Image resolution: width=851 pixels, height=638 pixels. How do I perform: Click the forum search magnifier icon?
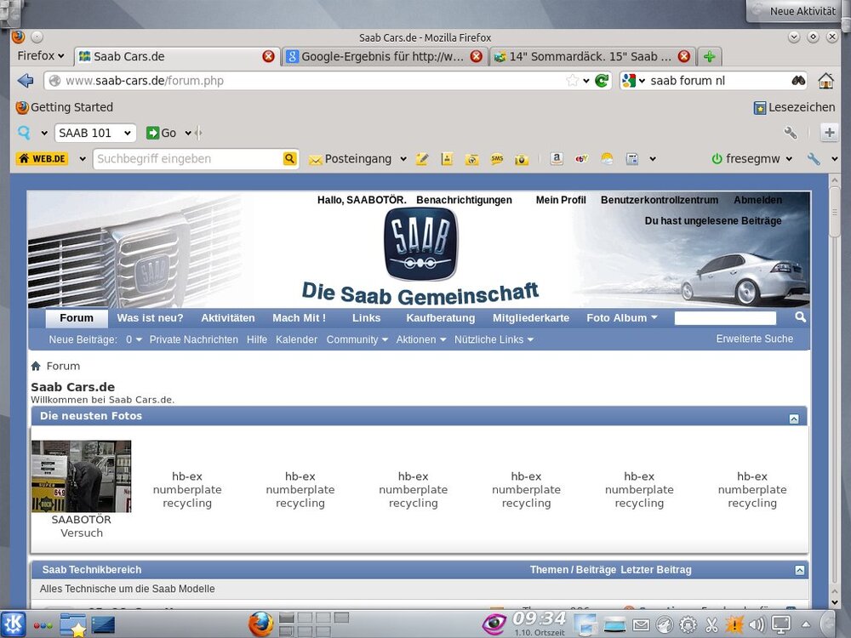pyautogui.click(x=800, y=317)
